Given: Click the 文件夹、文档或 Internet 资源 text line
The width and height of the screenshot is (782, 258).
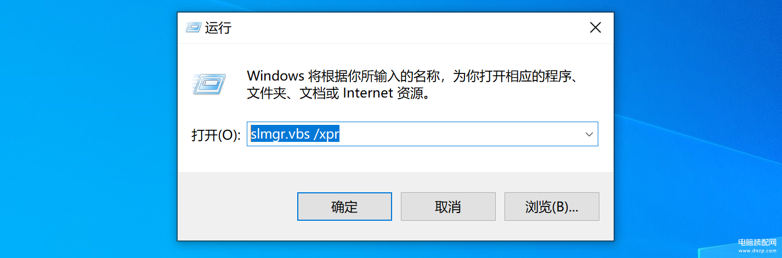Looking at the screenshot, I should tap(338, 93).
